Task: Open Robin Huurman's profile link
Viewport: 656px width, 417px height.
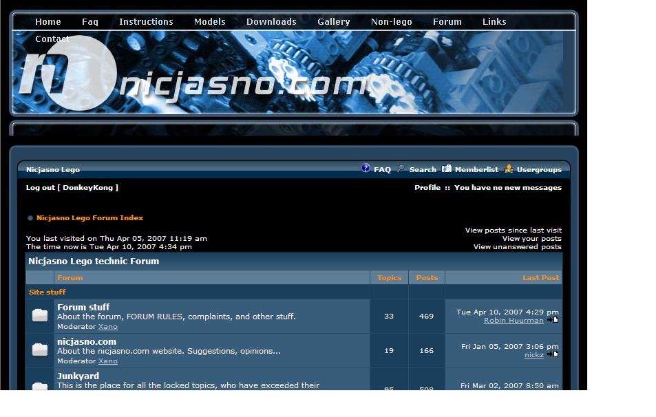Action: (514, 321)
